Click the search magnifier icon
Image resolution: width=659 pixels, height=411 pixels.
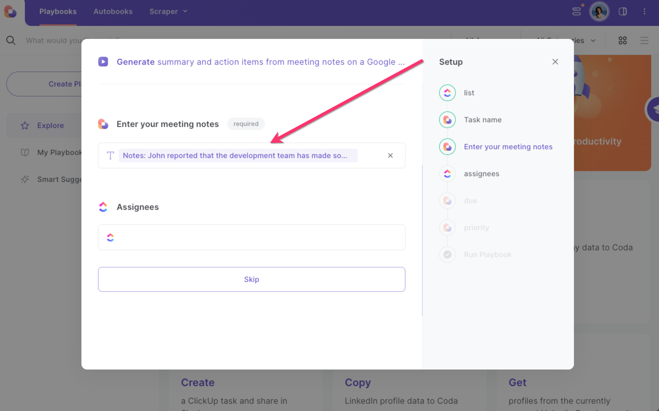pos(11,40)
